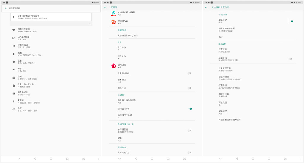Image resolution: width=304 pixels, height=163 pixels.
Task: Tap the battery icon for 电池
Action: click(x=14, y=54)
